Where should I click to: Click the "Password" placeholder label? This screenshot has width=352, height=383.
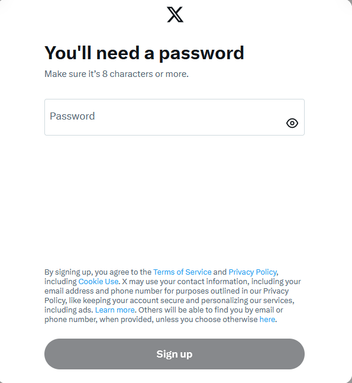[x=72, y=116]
